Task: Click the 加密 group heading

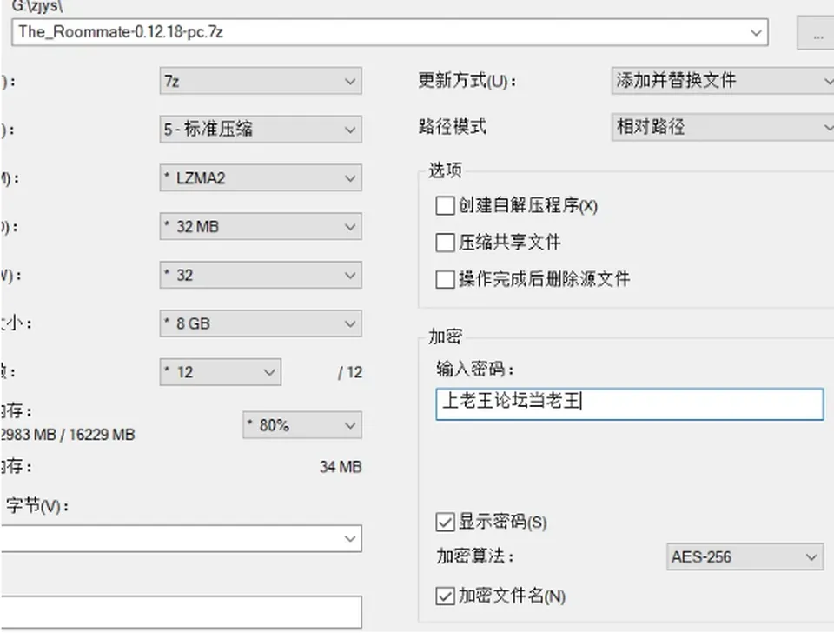Action: click(445, 336)
